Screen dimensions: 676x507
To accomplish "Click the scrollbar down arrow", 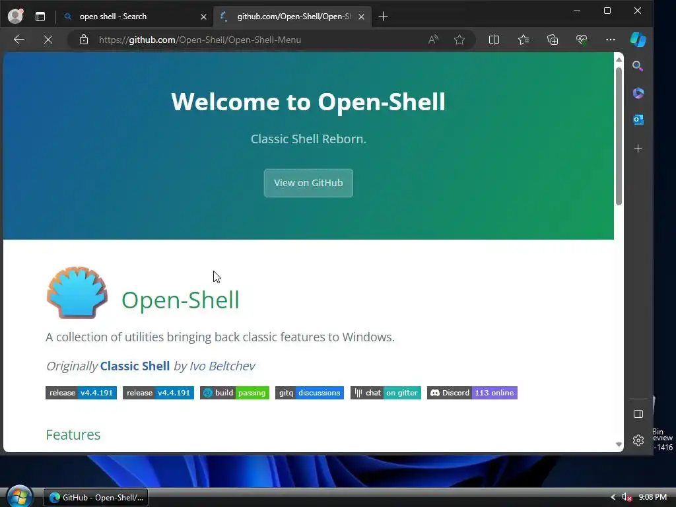I will click(619, 444).
